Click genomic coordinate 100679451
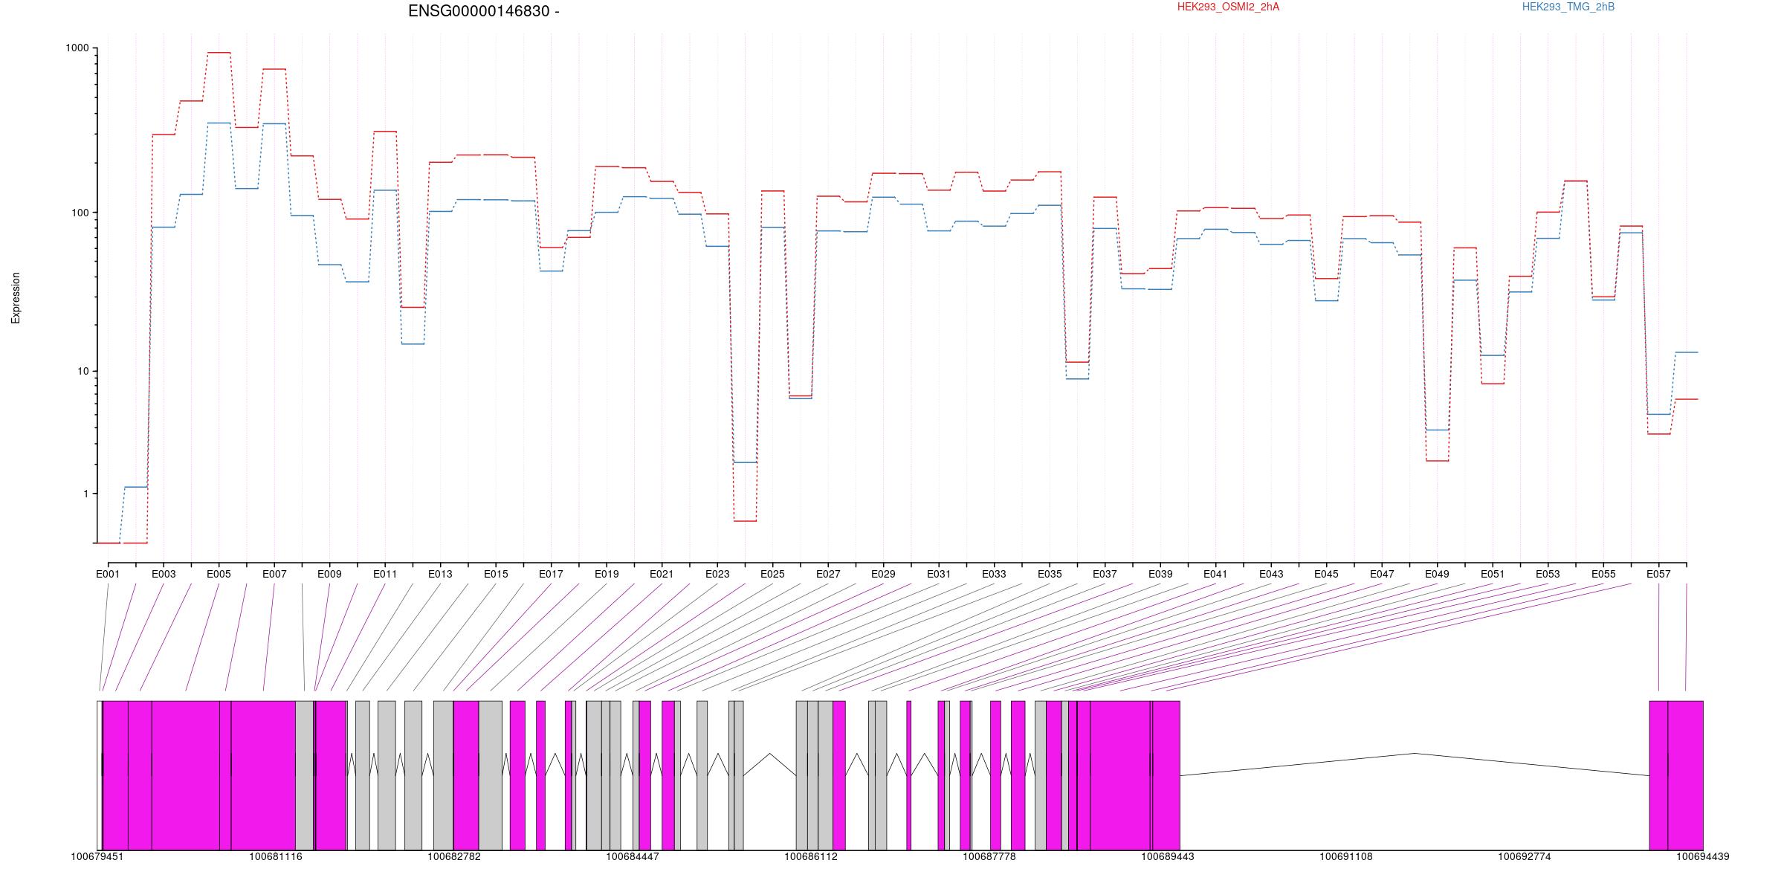This screenshot has height=892, width=1784. tap(97, 856)
